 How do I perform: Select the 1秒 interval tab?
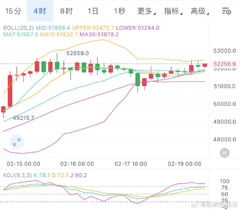(119, 11)
